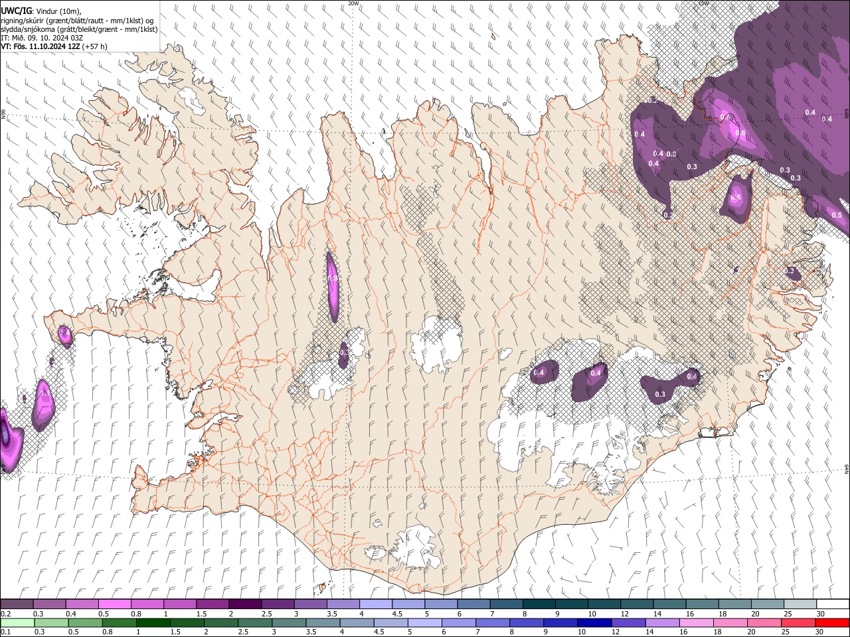Click the pale green 0.1 swatch in the bottom legend row
The height and width of the screenshot is (637, 850).
pos(17,623)
